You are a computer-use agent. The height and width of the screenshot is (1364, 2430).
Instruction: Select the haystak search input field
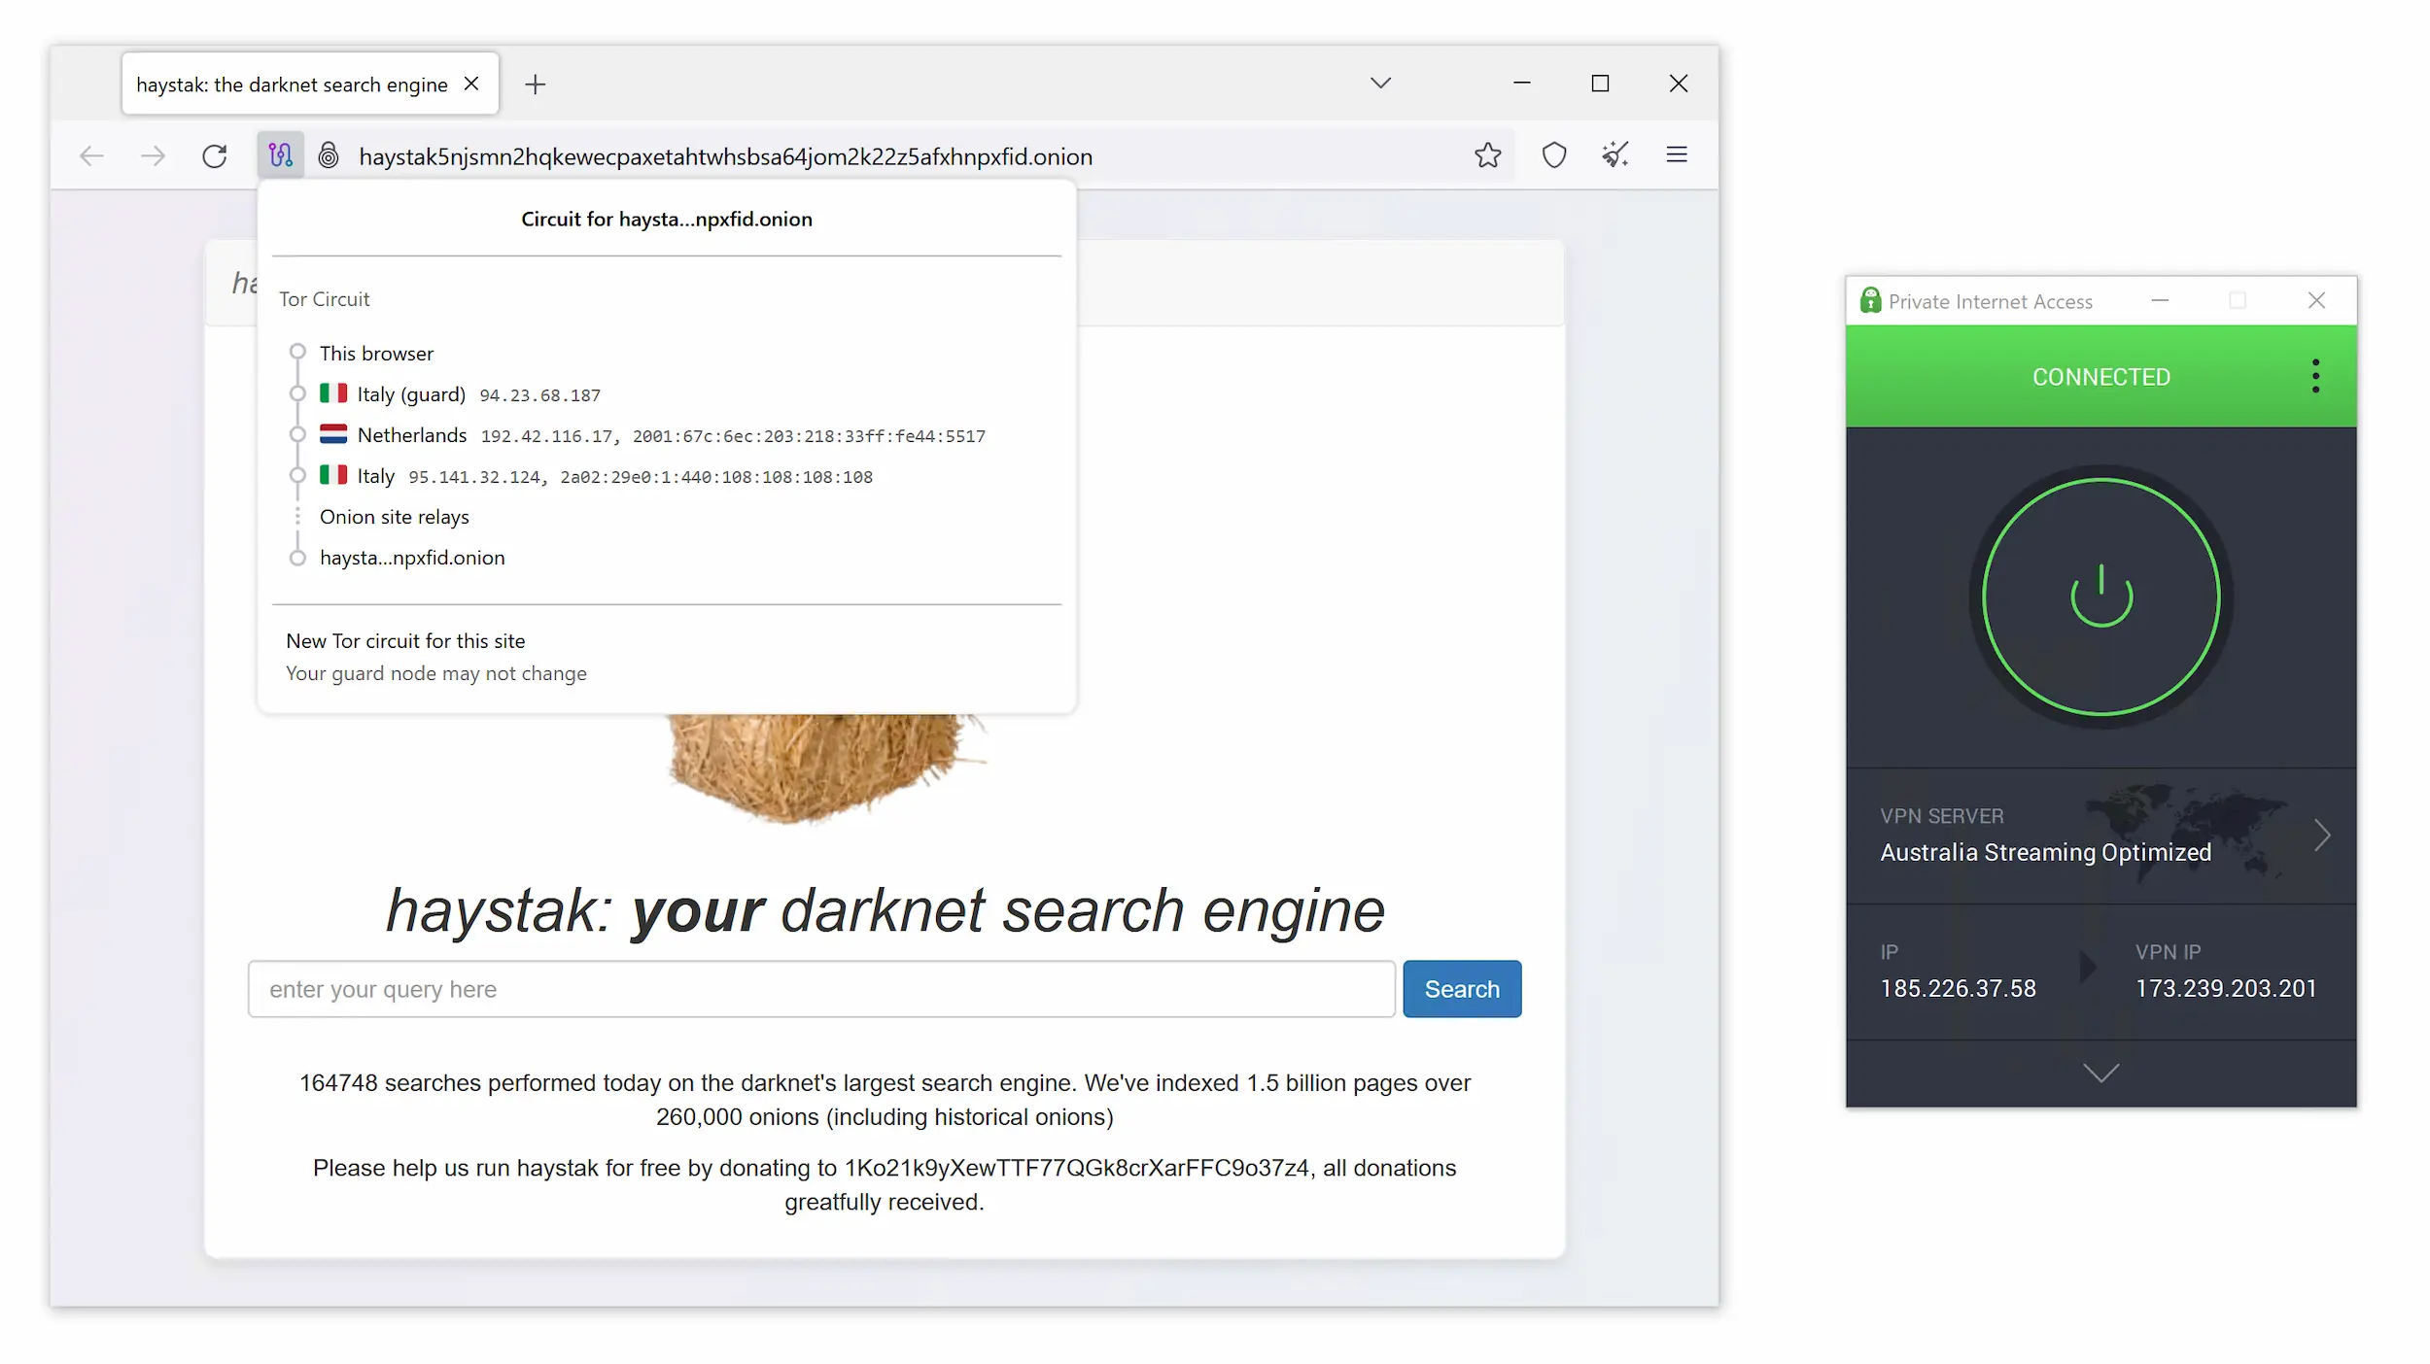(x=821, y=989)
